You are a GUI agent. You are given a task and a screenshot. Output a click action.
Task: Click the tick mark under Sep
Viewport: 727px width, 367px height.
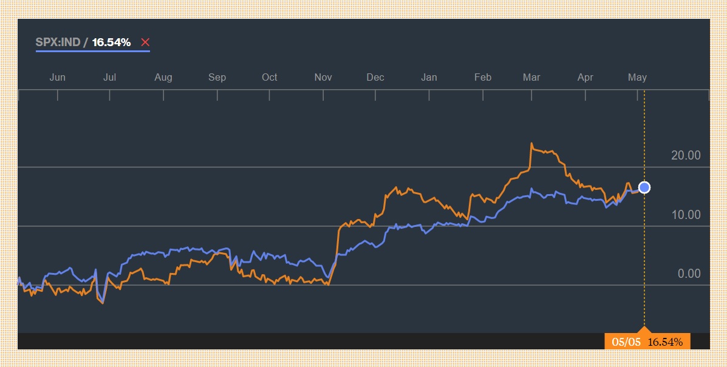[x=217, y=95]
